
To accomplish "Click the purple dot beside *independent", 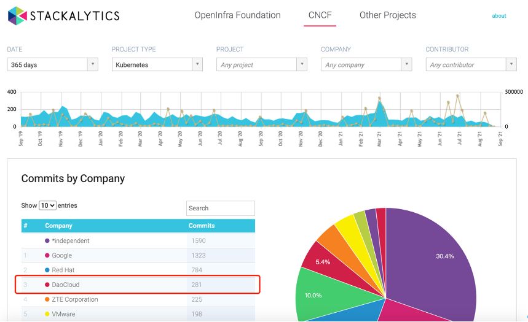I will 47,241.
